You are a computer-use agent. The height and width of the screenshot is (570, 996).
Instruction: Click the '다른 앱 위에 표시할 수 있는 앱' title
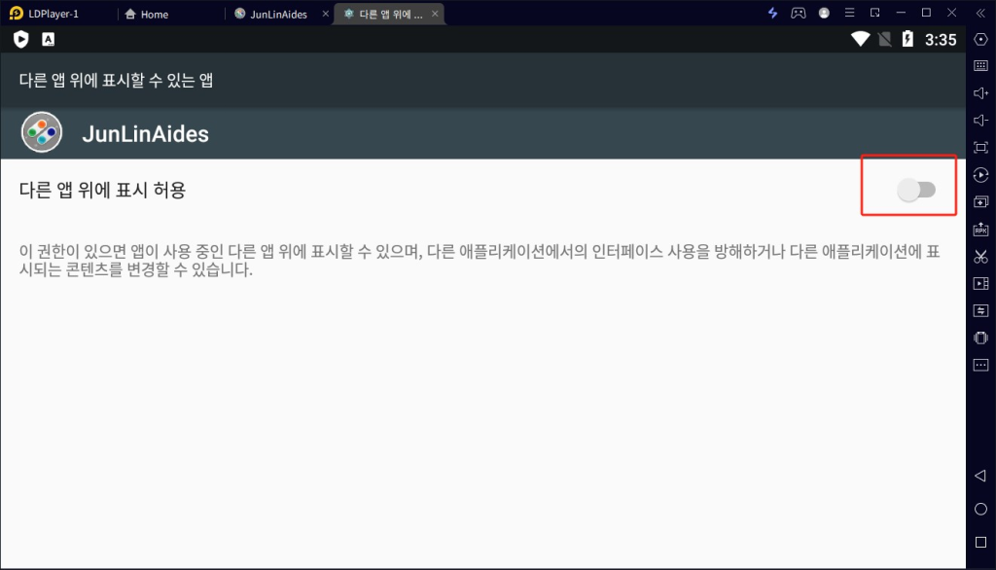tap(117, 80)
